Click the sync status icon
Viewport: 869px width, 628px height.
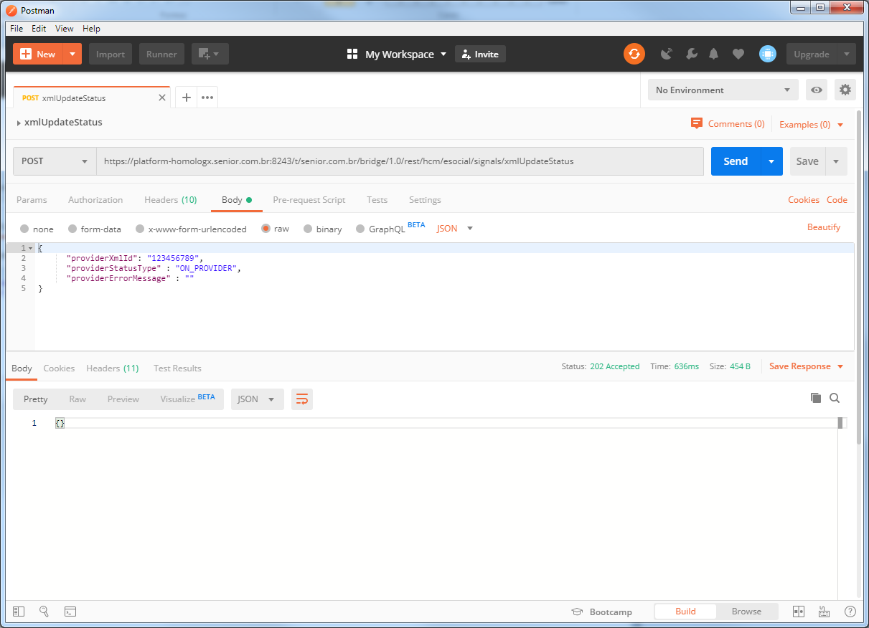tap(634, 54)
